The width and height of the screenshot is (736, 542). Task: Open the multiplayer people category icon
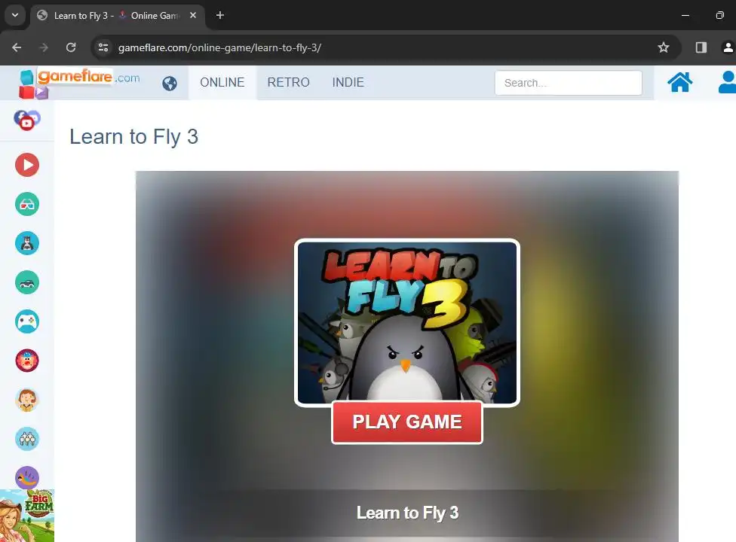[x=26, y=439]
